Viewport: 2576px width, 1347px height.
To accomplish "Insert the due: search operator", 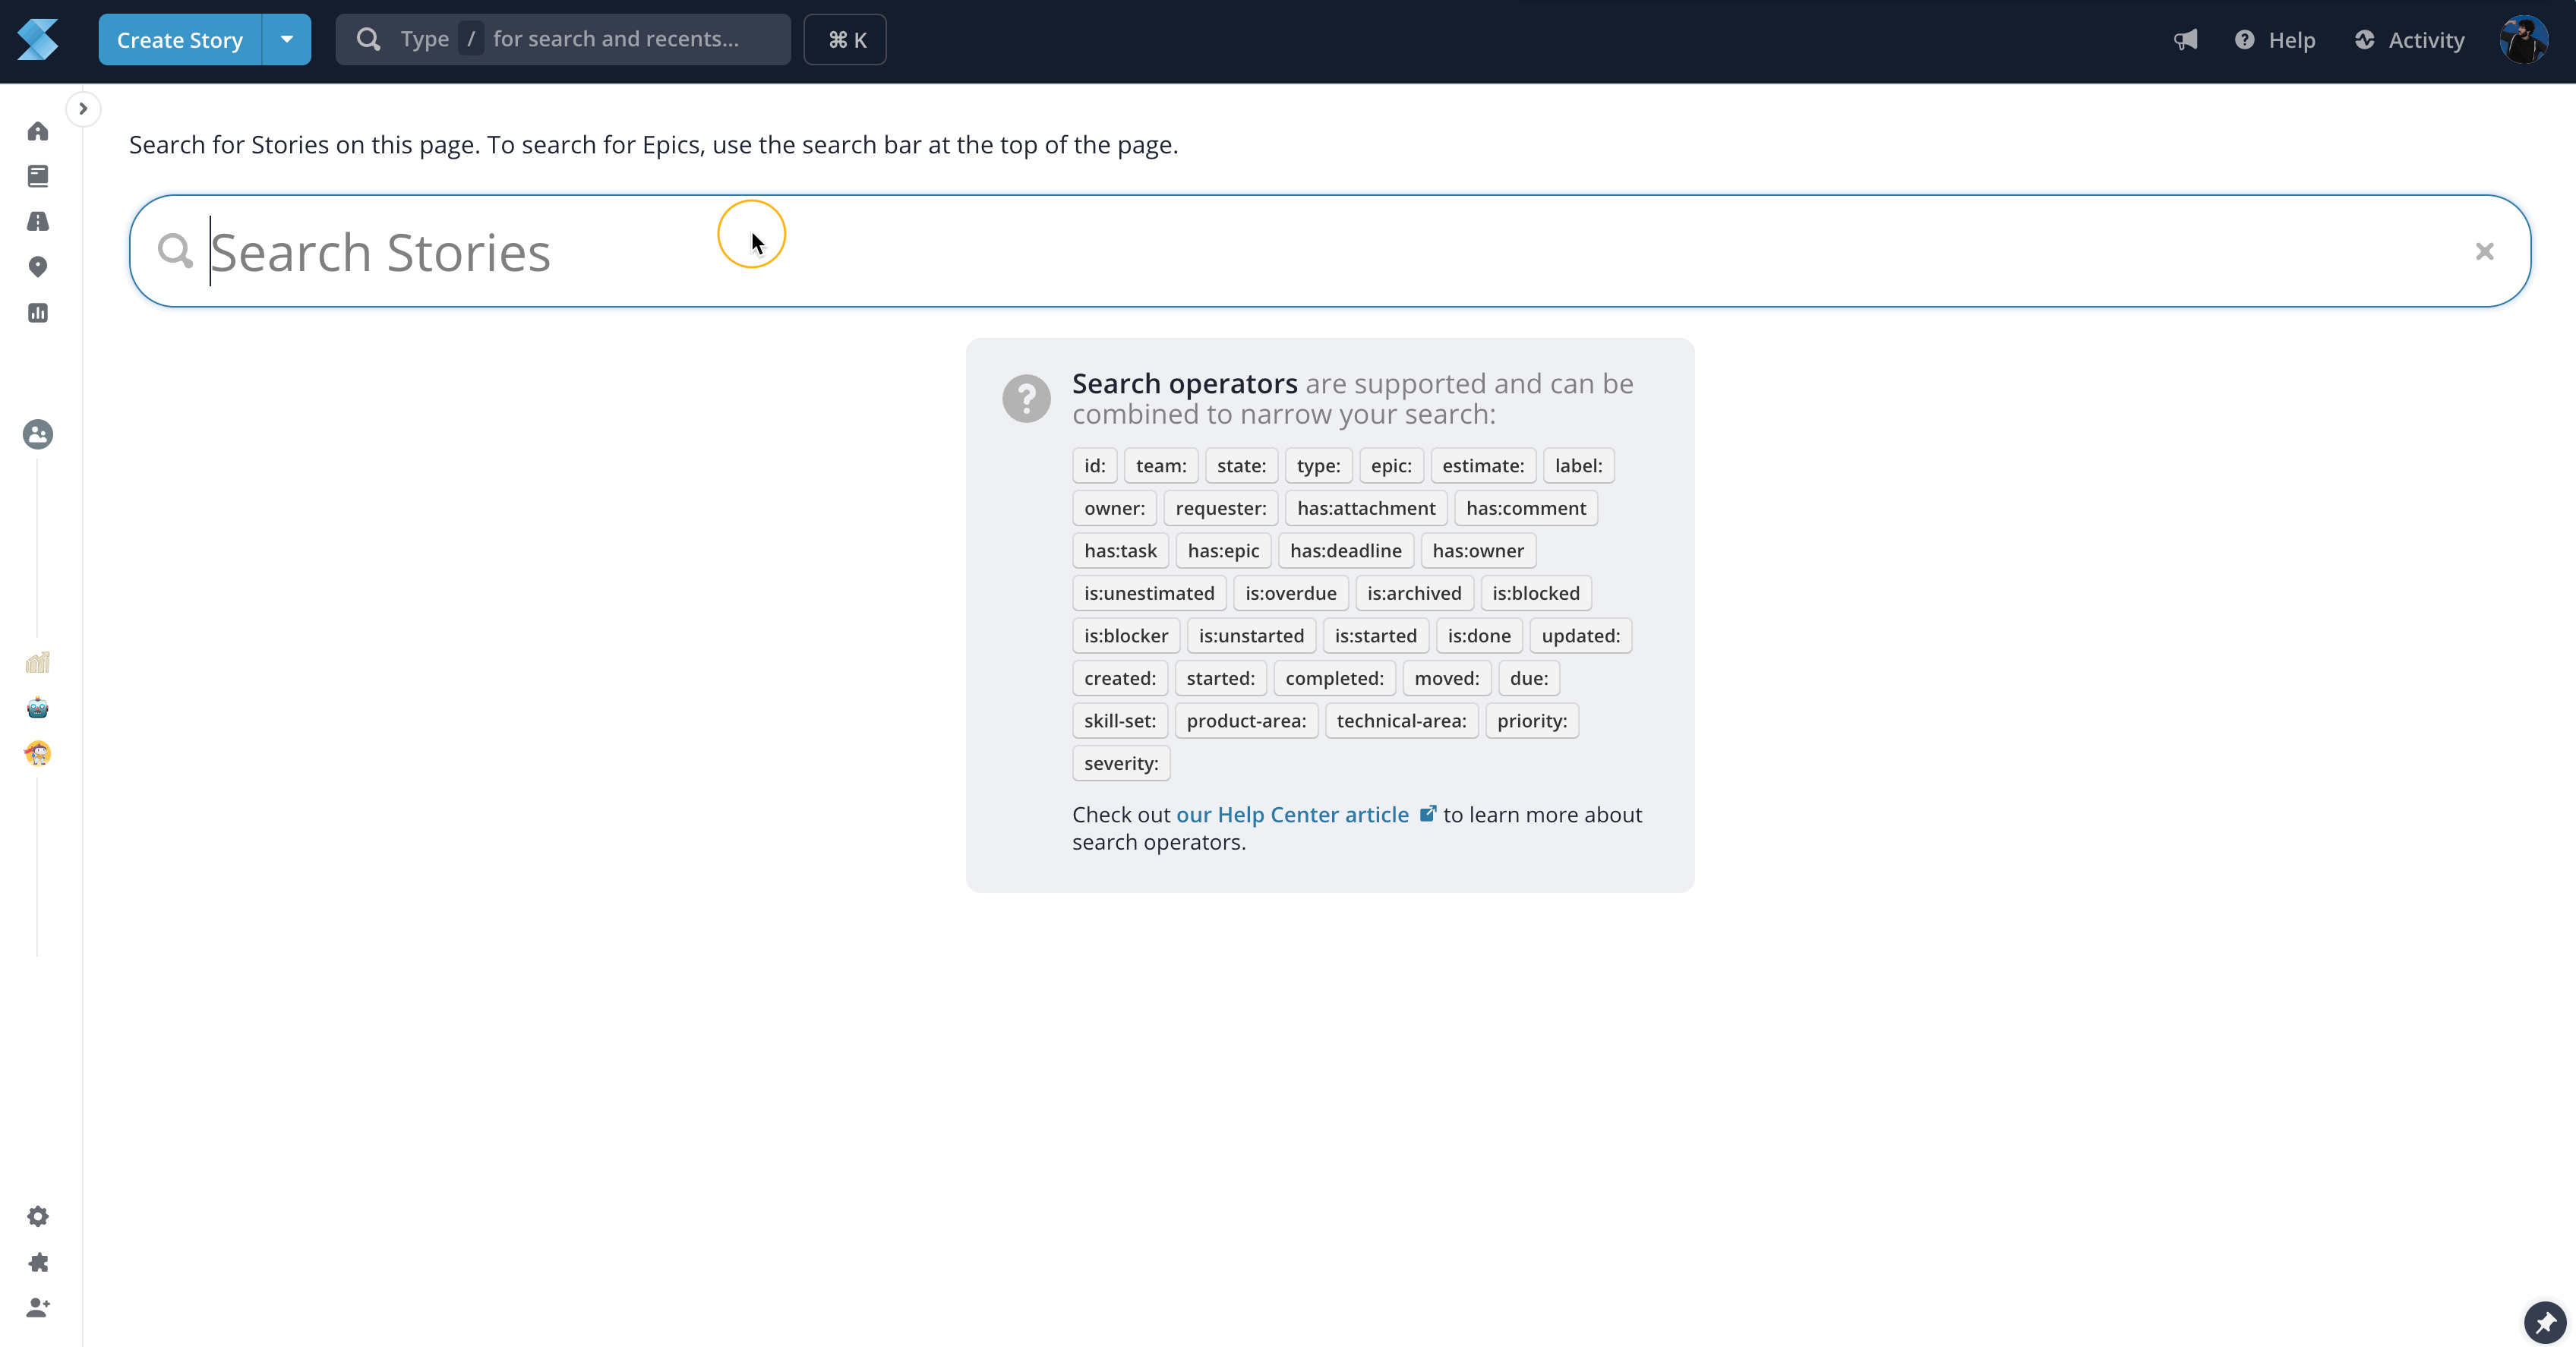I will (1529, 678).
